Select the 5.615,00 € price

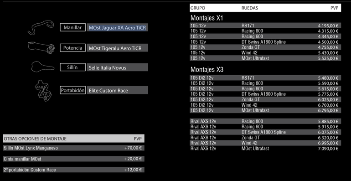point(328,89)
